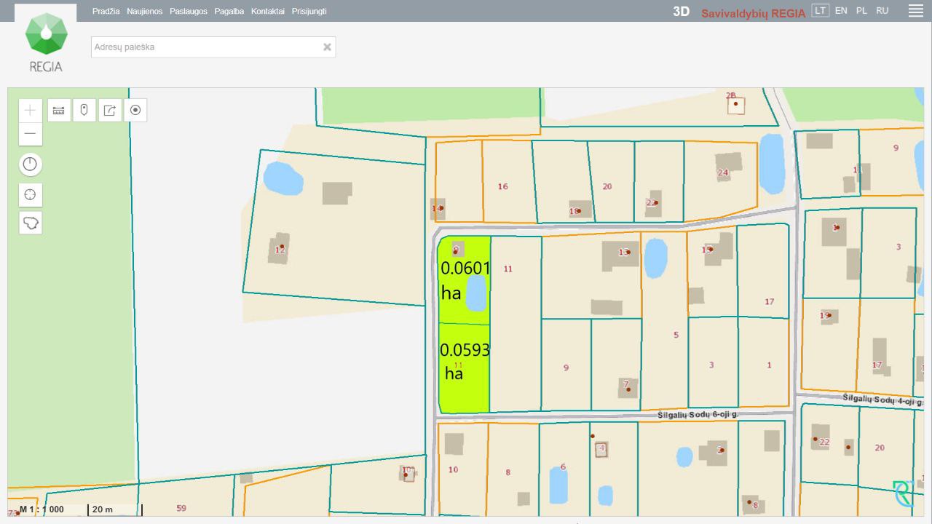Select the place marker tool

point(84,111)
